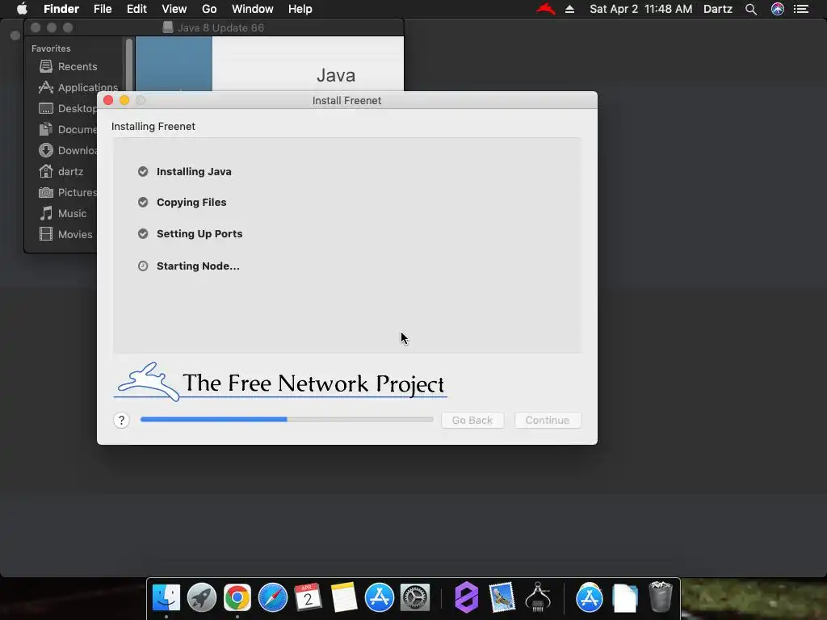Open the Help menu
Screen dimensions: 827x620
300,9
